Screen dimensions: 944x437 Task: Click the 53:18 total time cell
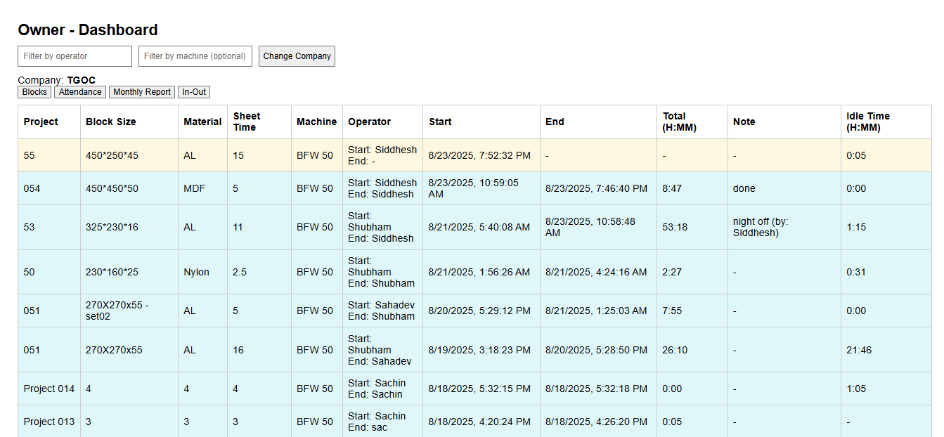(675, 227)
